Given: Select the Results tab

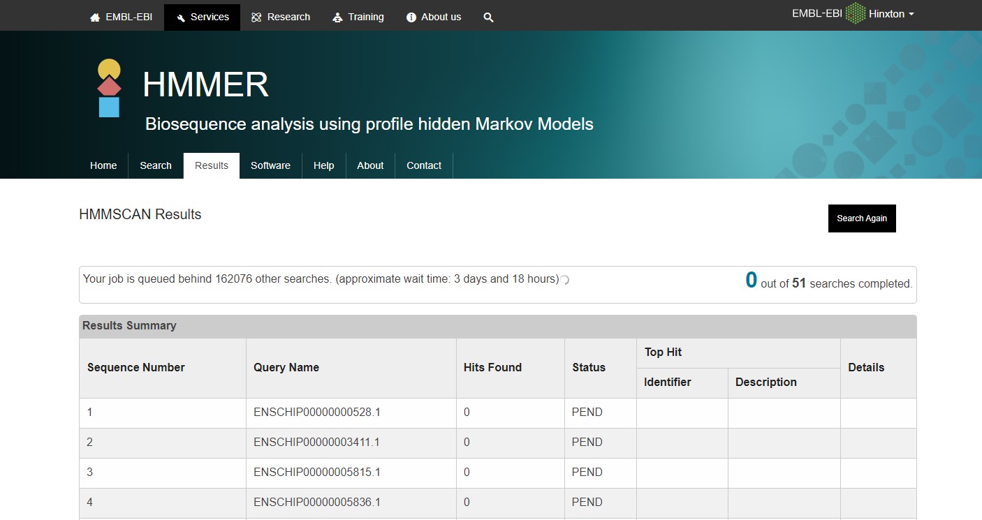Looking at the screenshot, I should pos(212,165).
